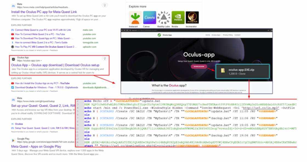The image size is (307, 162).
Task: Go to the Contact nav item
Action: (x=237, y=35)
